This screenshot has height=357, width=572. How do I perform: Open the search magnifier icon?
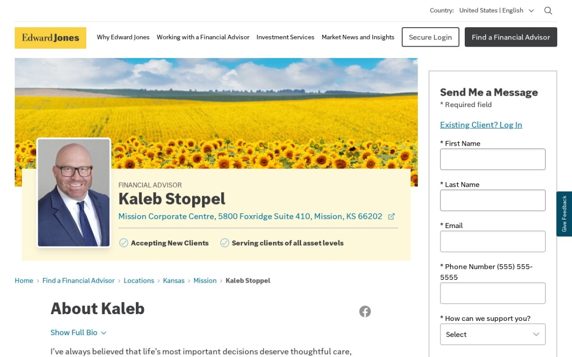coord(548,10)
